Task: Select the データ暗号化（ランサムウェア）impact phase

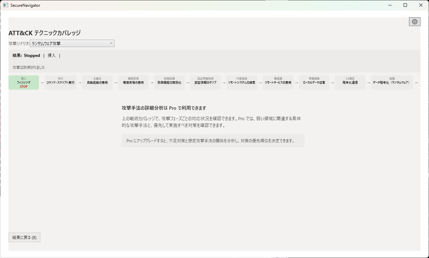Action: pos(392,82)
